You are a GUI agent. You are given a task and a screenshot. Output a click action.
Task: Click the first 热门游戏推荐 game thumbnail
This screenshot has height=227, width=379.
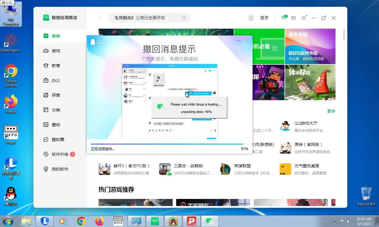pos(136,202)
